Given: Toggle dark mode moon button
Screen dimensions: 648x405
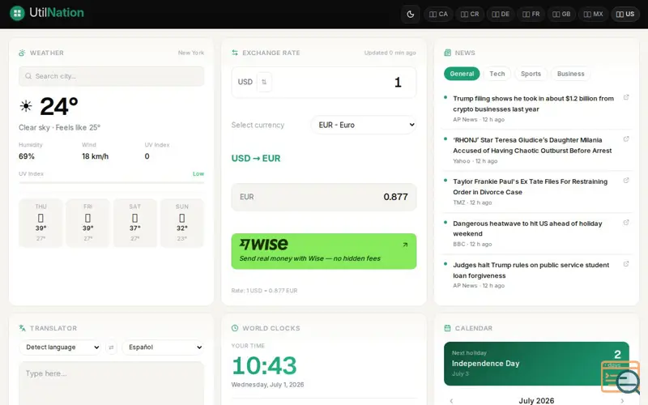Looking at the screenshot, I should [x=411, y=14].
